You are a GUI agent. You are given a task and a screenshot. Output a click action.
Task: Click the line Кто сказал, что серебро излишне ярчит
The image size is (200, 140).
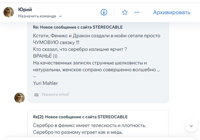[x=80, y=49]
